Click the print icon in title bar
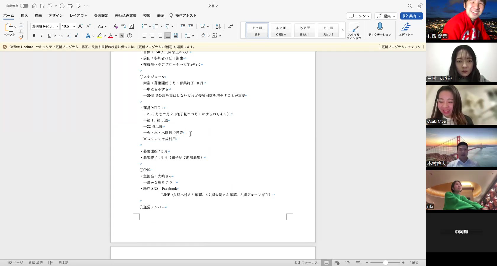 (70, 6)
